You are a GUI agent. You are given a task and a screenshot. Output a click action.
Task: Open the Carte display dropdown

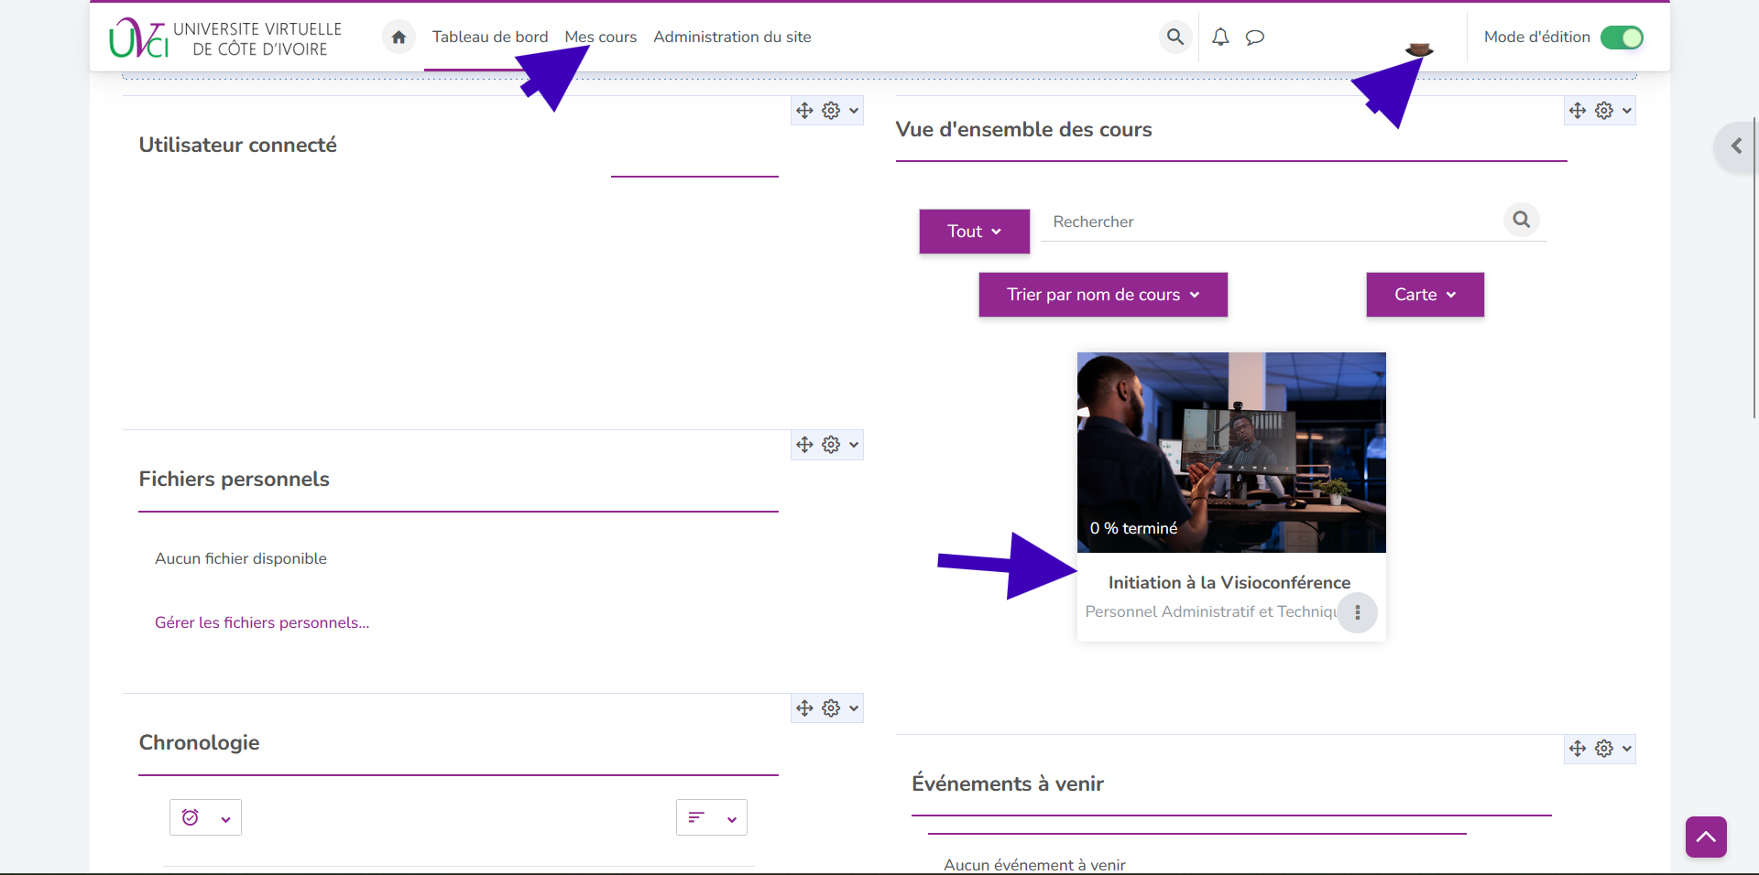[1425, 295]
